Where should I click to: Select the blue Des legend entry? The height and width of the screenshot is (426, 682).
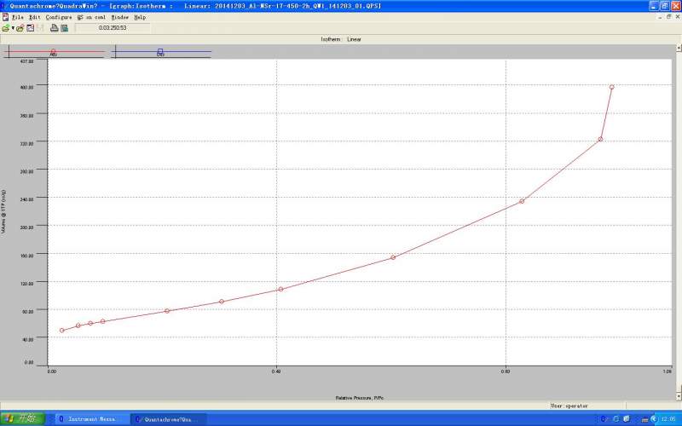click(160, 52)
